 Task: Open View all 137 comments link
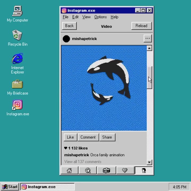tap(83, 162)
